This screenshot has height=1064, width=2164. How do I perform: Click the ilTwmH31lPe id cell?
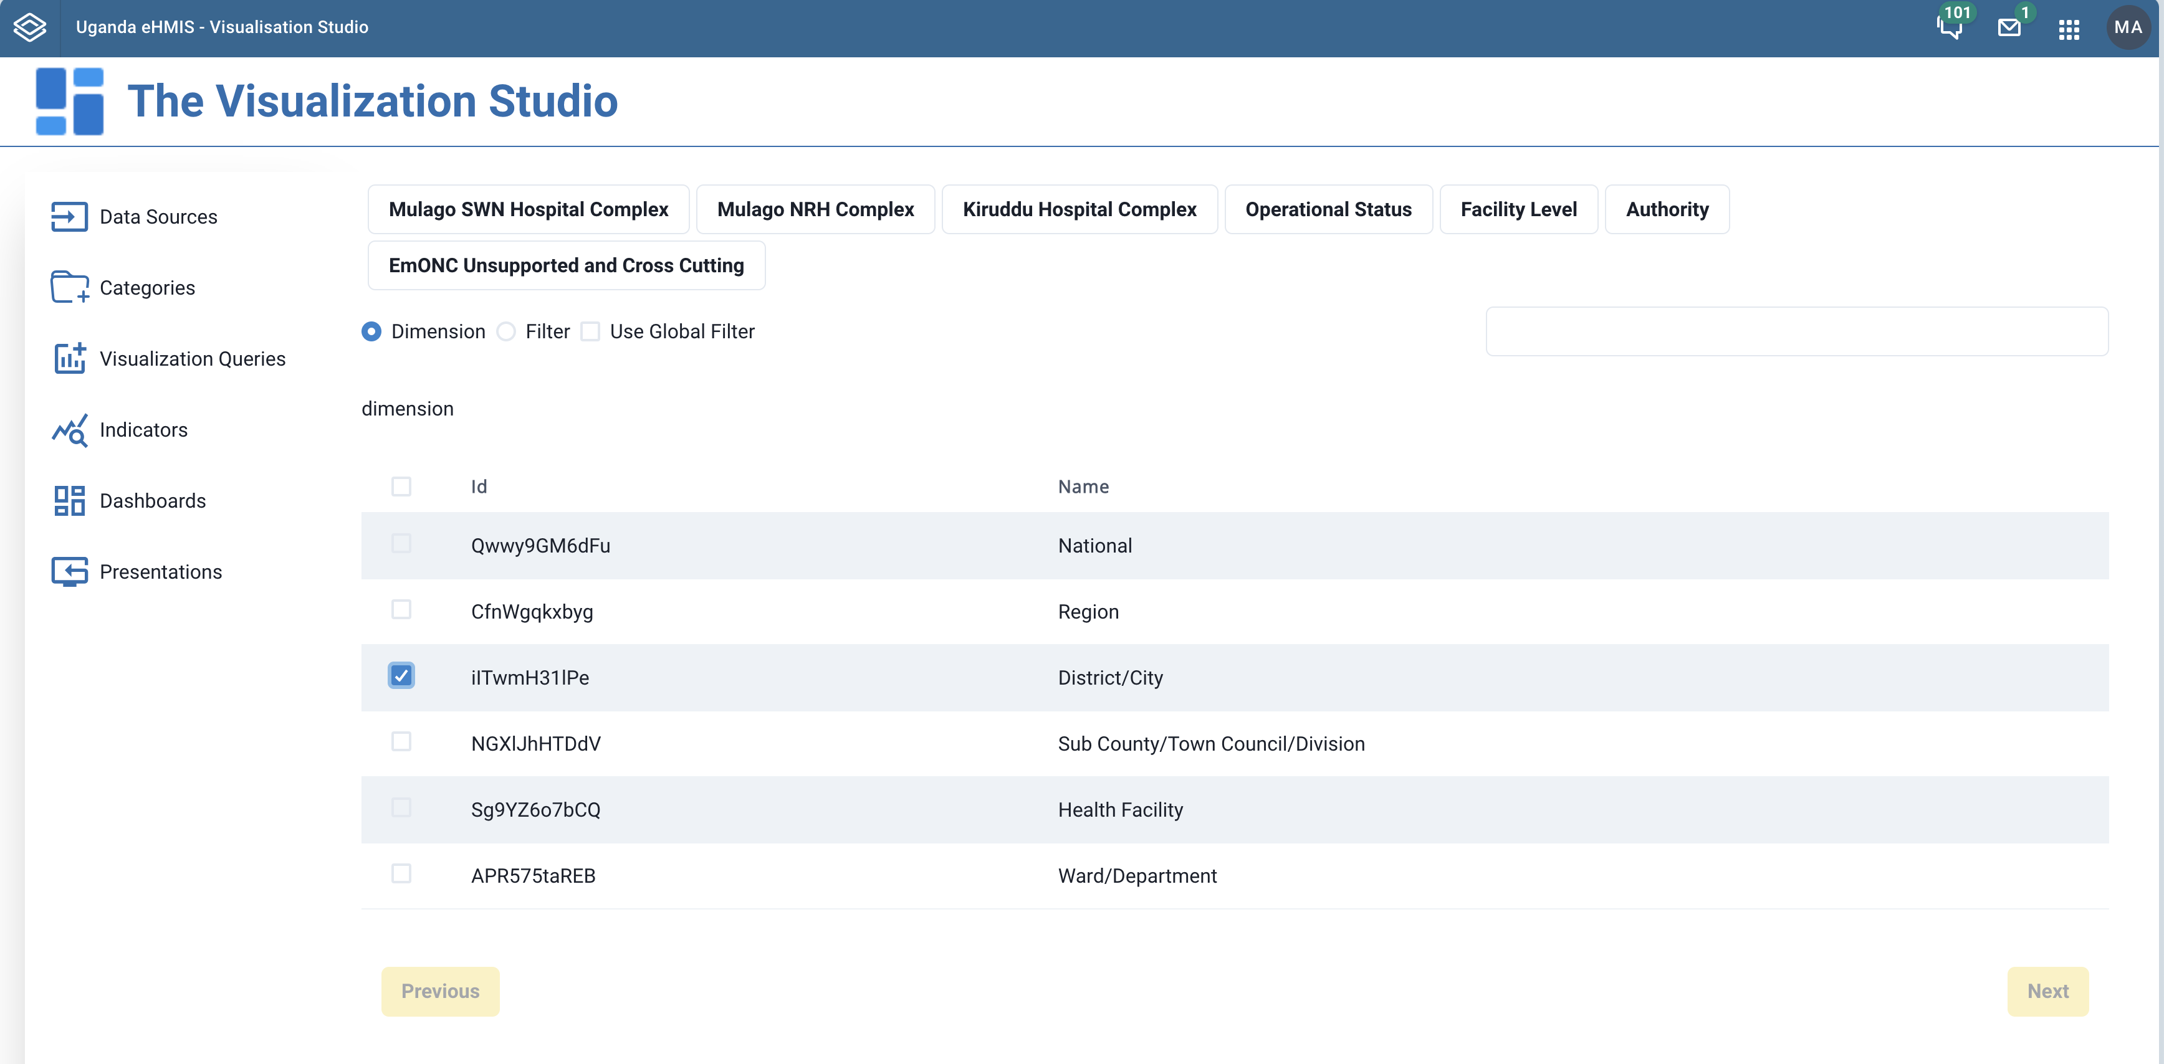(530, 678)
